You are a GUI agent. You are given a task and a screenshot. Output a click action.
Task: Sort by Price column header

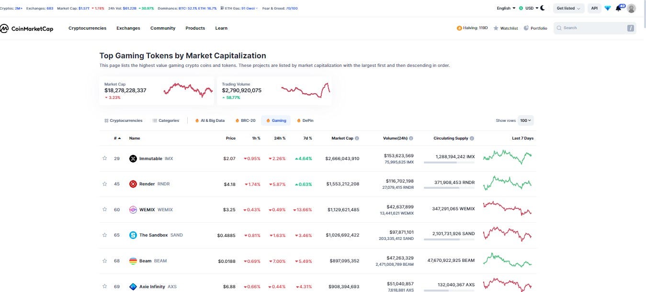[x=231, y=138]
